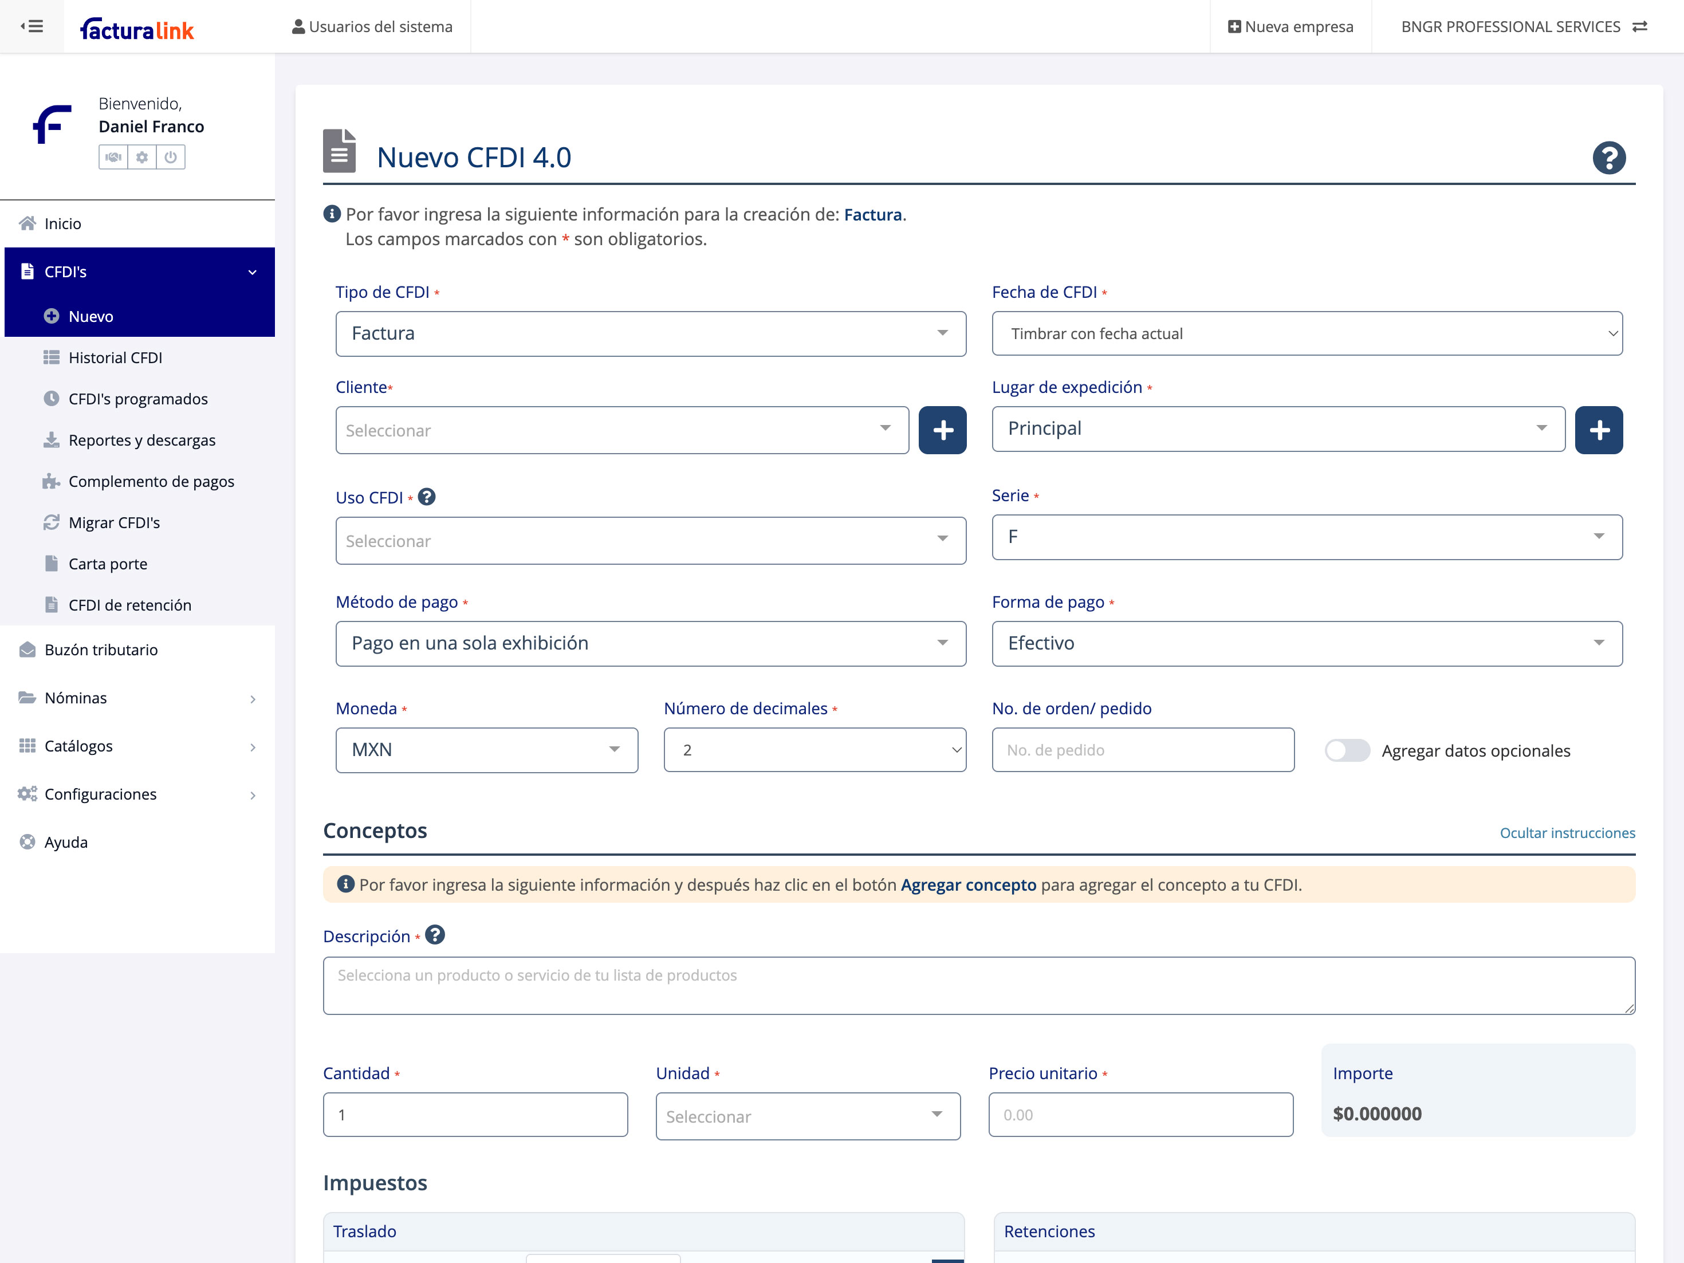
Task: Add new client with plus button
Action: 942,430
